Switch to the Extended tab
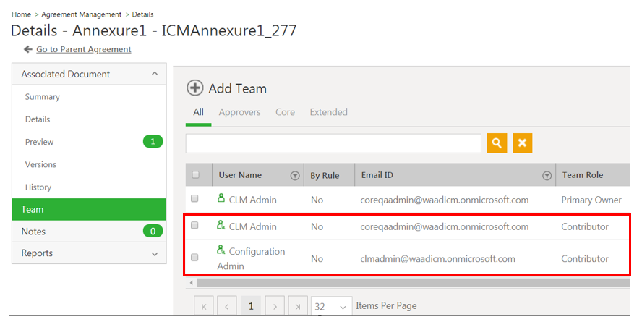Viewport: 642px width, 322px height. pyautogui.click(x=328, y=112)
